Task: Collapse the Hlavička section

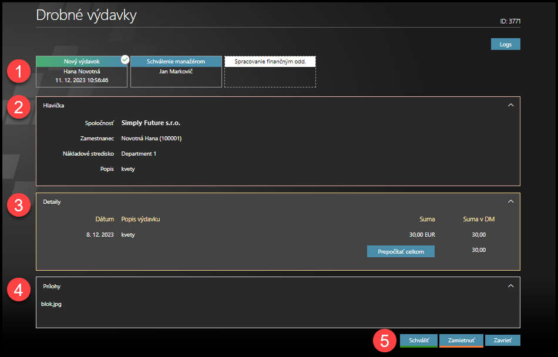Action: point(510,105)
